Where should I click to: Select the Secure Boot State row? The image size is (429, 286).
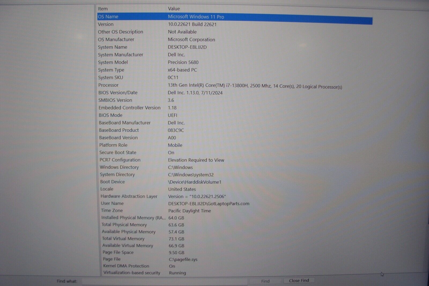[x=235, y=152]
